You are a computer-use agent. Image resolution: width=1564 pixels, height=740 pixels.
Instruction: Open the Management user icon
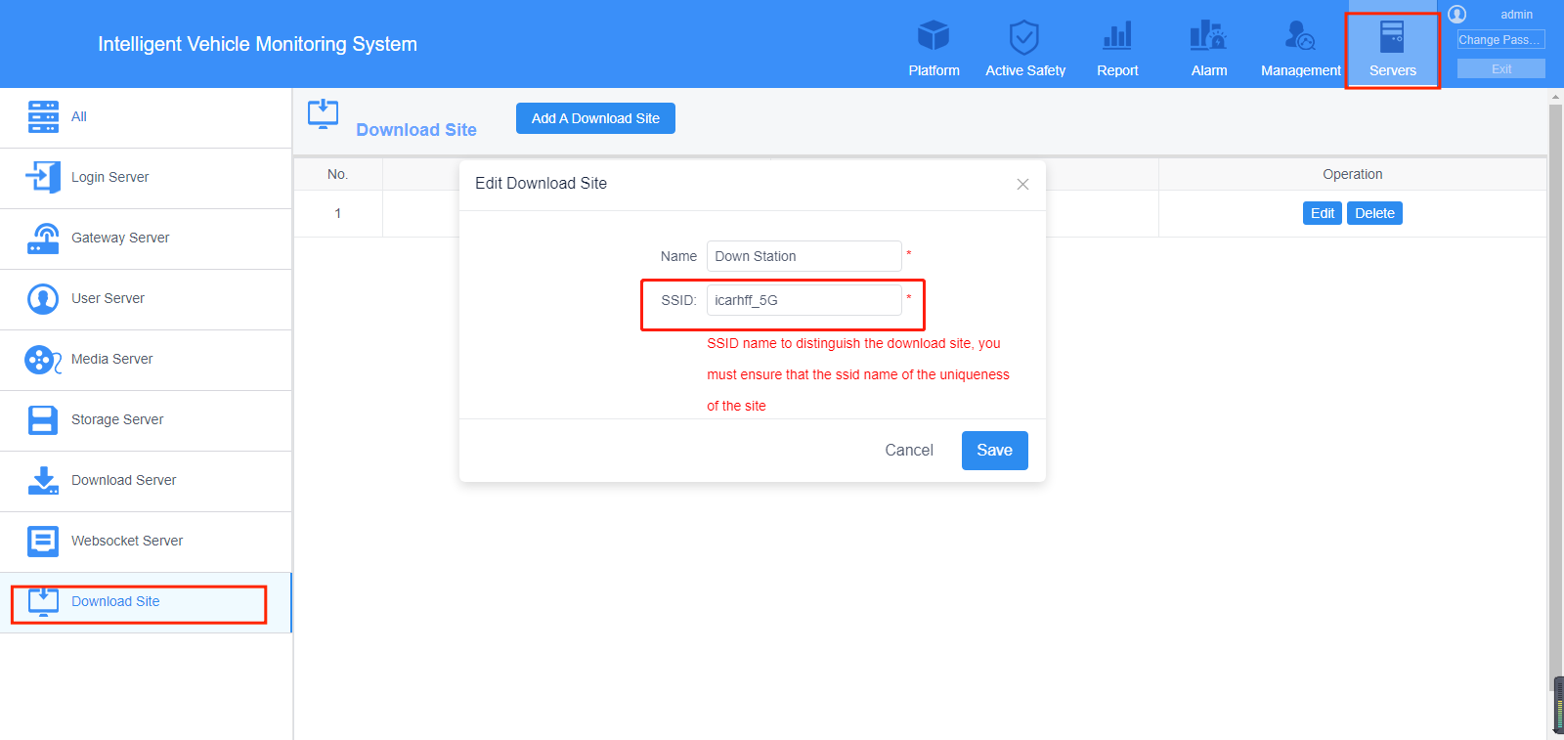(1300, 36)
